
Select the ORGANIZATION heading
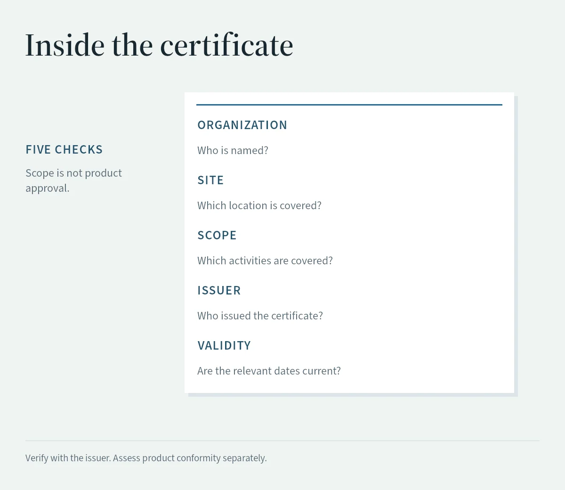pyautogui.click(x=242, y=125)
